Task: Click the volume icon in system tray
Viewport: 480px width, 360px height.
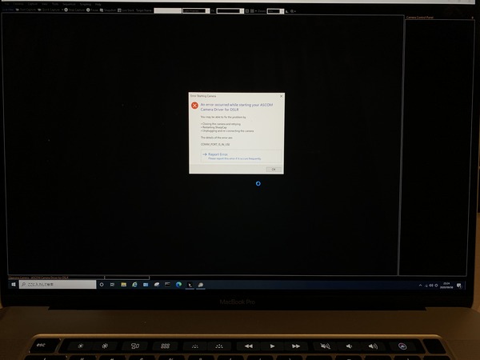Action: (431, 286)
